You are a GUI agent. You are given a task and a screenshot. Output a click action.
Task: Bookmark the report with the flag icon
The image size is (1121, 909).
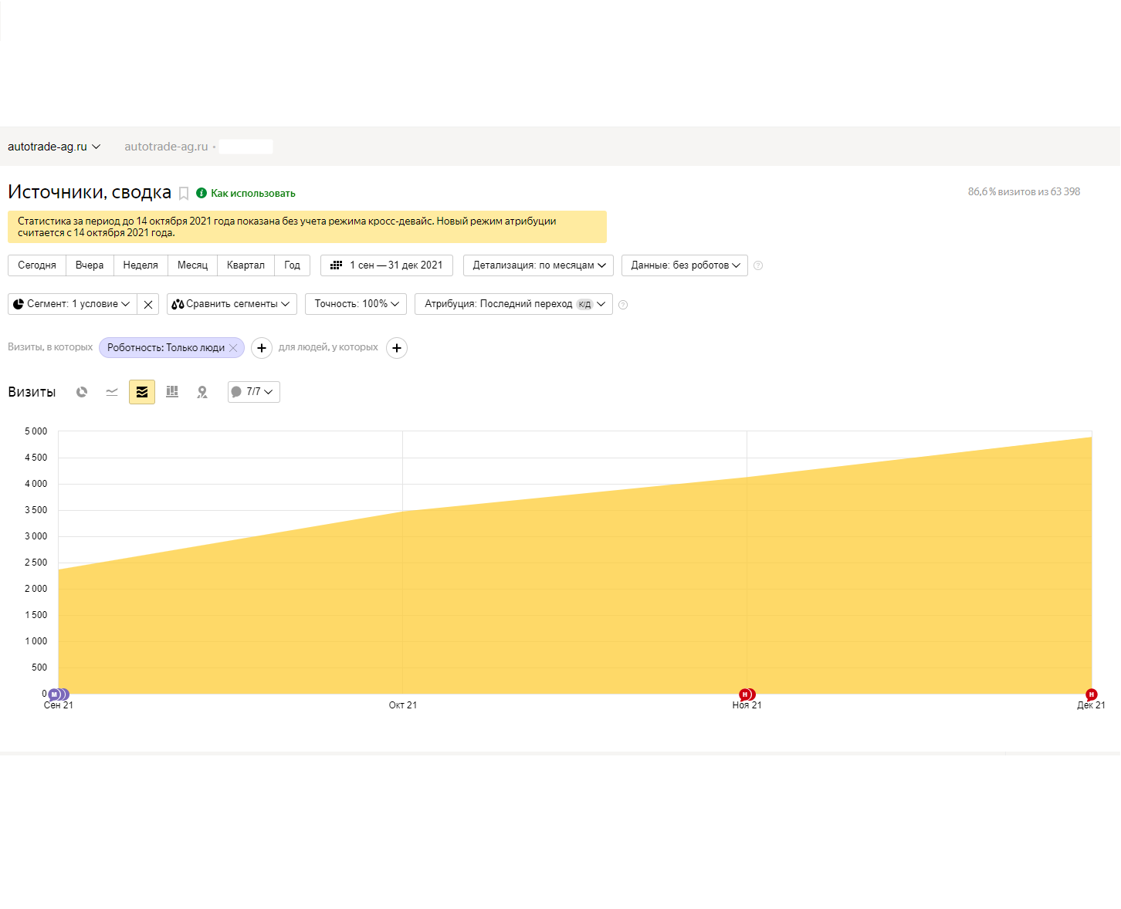(x=184, y=194)
